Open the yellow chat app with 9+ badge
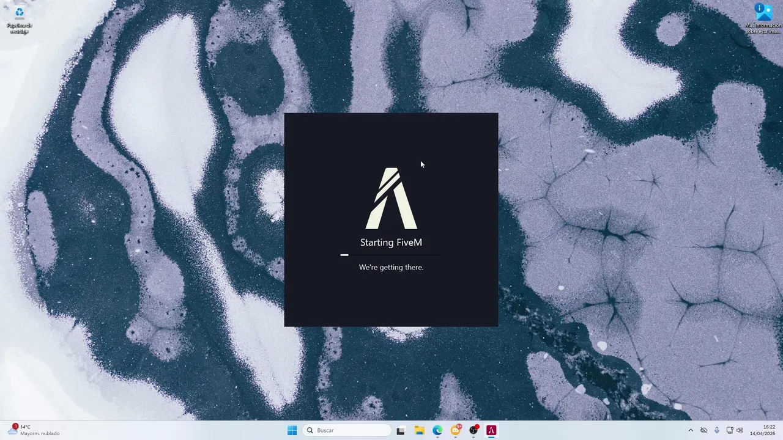The width and height of the screenshot is (783, 440). (x=456, y=430)
